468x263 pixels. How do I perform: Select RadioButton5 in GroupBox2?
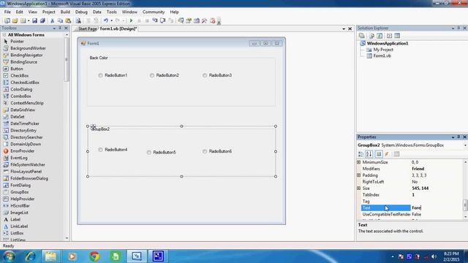click(161, 152)
